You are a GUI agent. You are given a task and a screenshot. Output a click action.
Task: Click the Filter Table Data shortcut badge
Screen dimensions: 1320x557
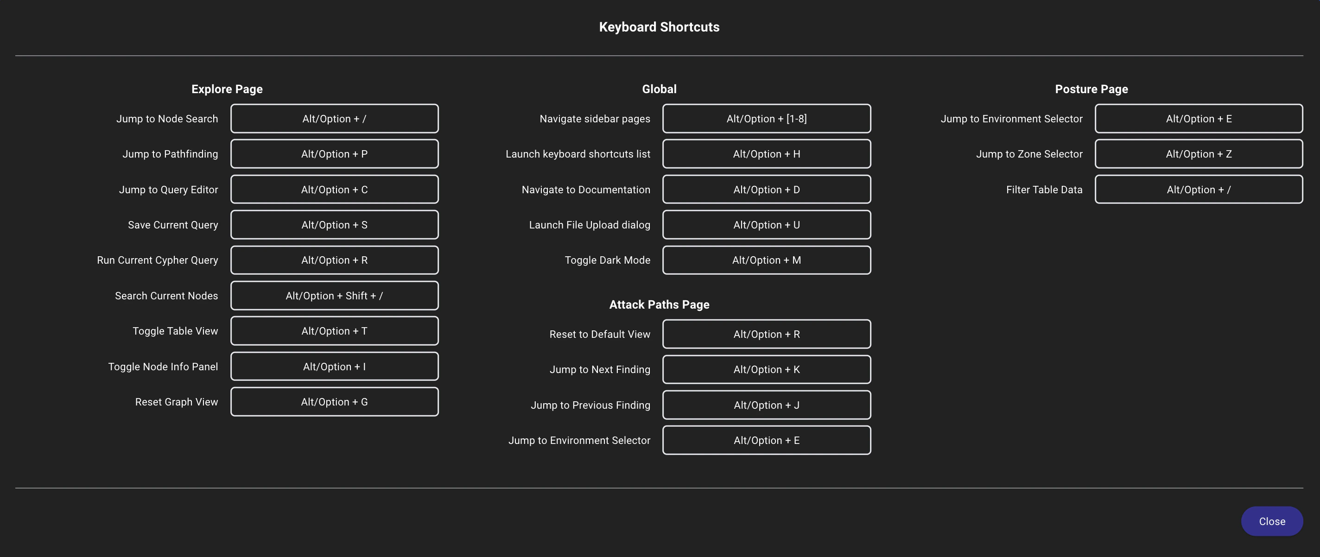1199,189
